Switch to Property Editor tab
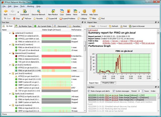Screen dimensions: 161x117 [108, 83]
